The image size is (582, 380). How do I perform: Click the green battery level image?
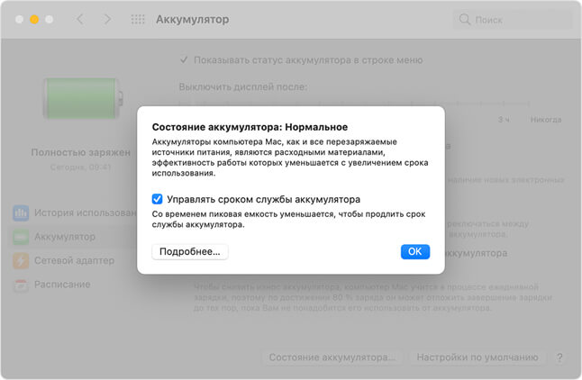(x=83, y=98)
